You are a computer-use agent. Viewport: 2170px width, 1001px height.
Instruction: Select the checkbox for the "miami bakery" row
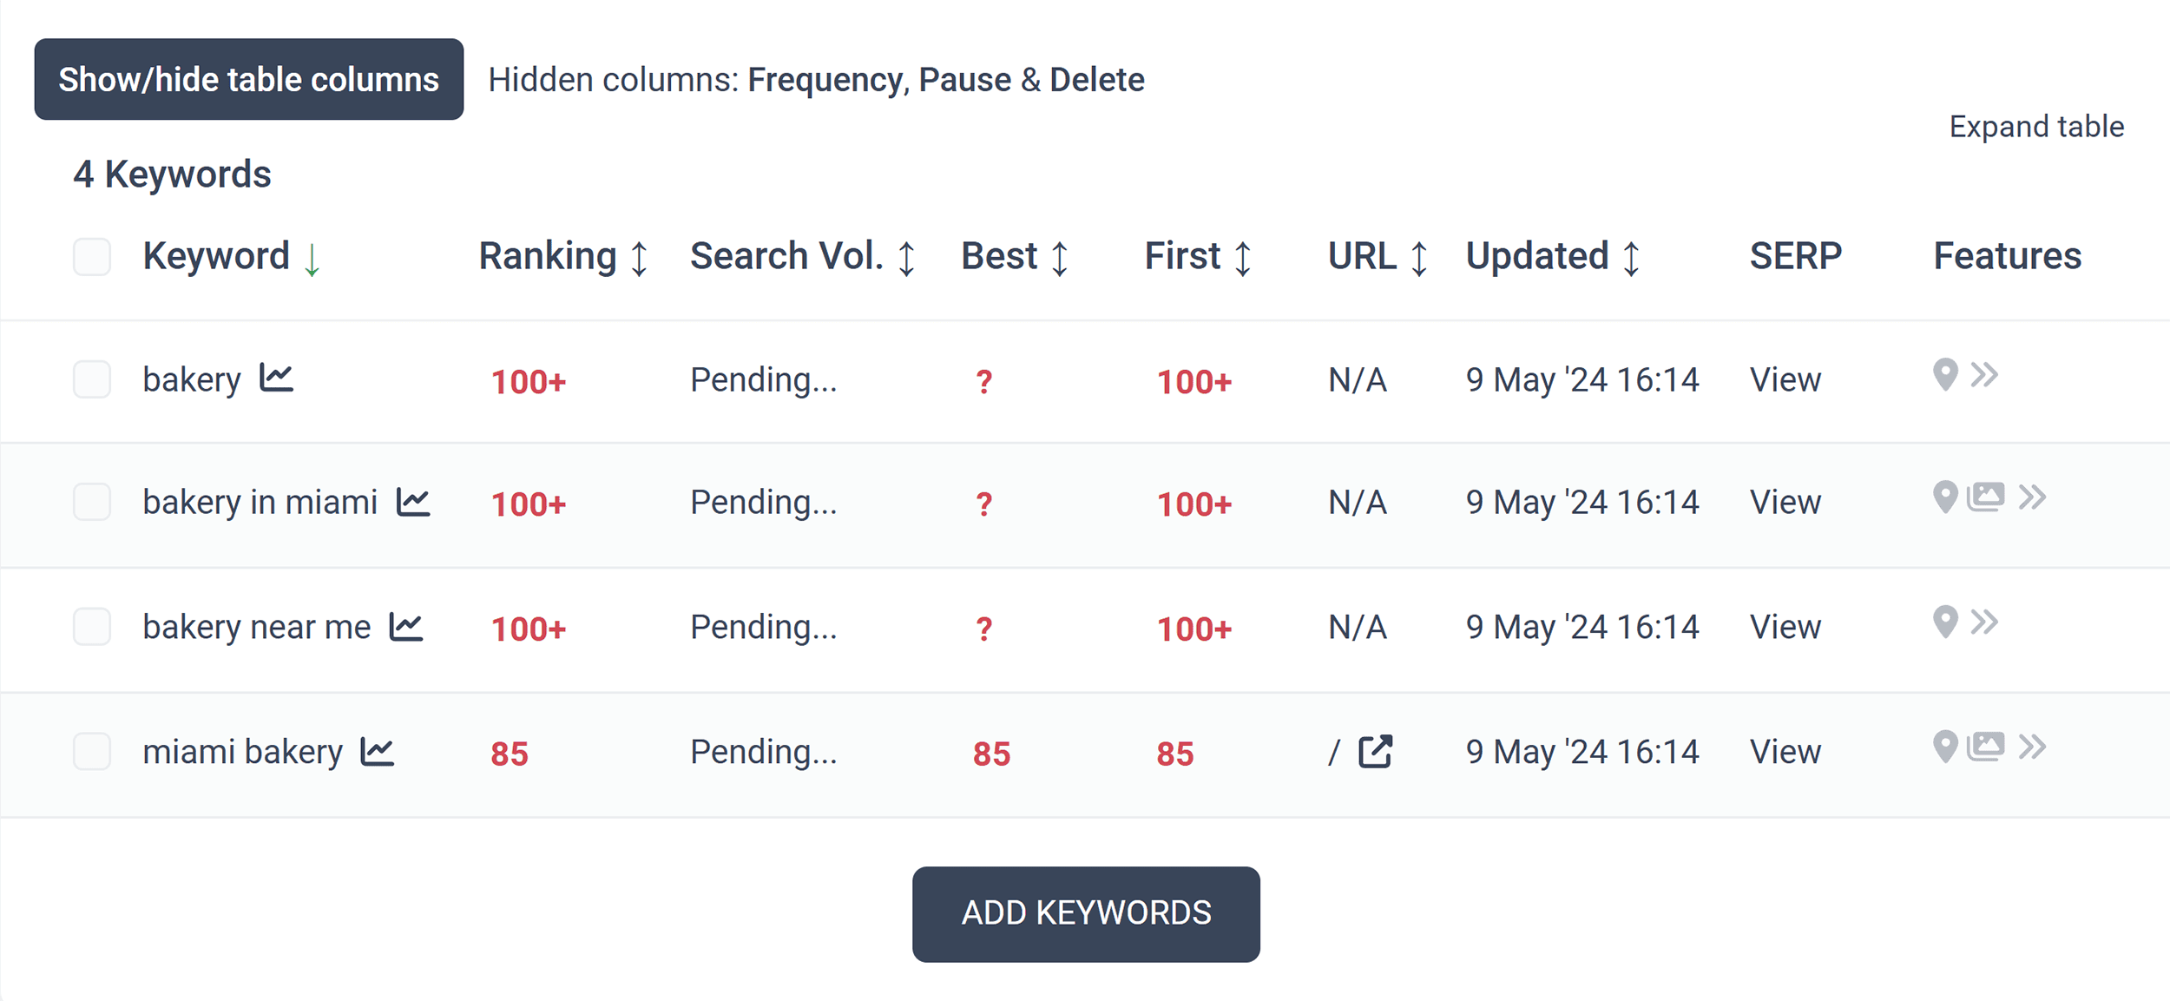click(92, 752)
